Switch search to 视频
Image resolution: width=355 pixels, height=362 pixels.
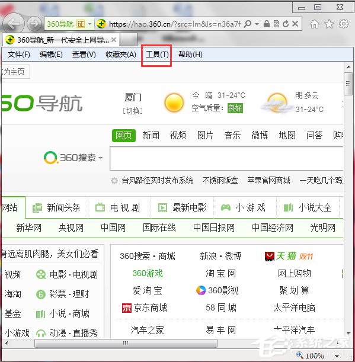(178, 135)
